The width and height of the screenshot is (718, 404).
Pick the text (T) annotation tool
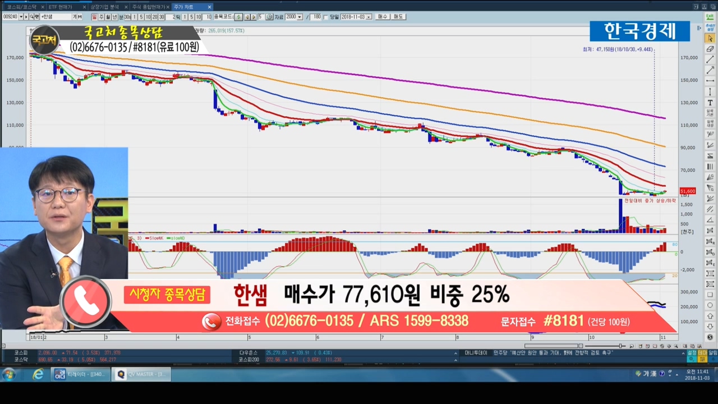coord(710,103)
